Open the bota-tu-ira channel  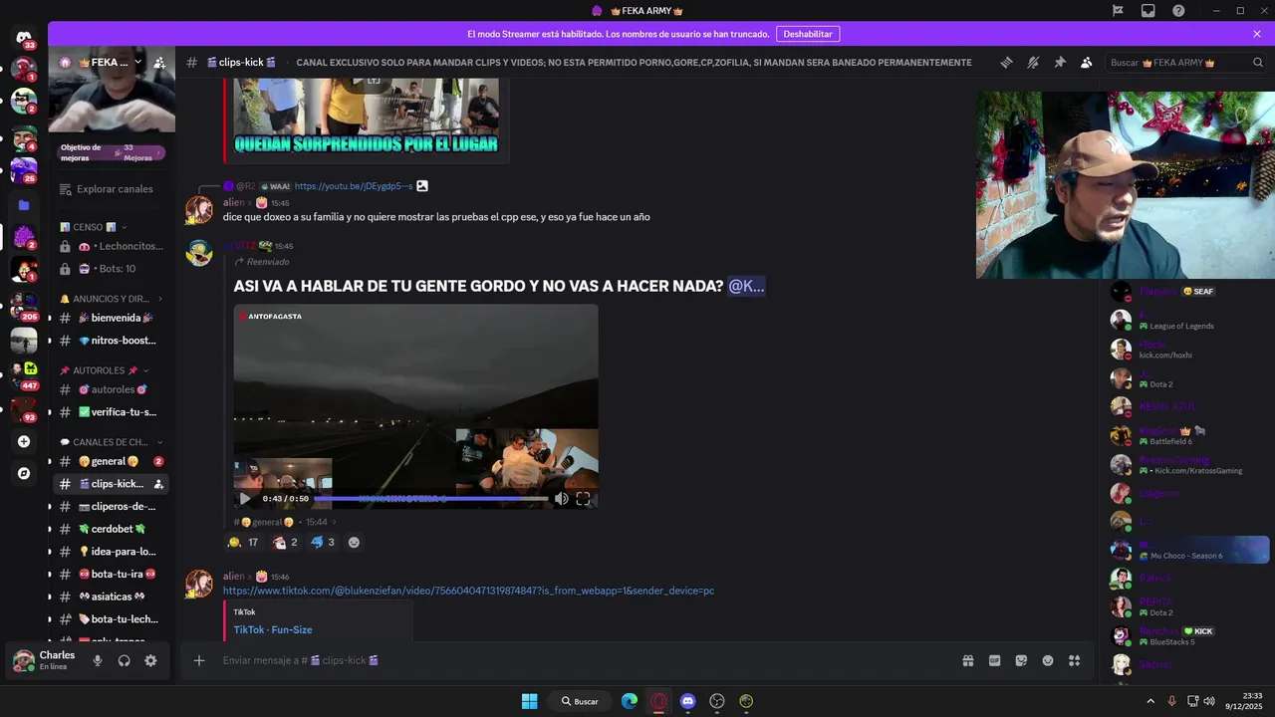pos(111,574)
